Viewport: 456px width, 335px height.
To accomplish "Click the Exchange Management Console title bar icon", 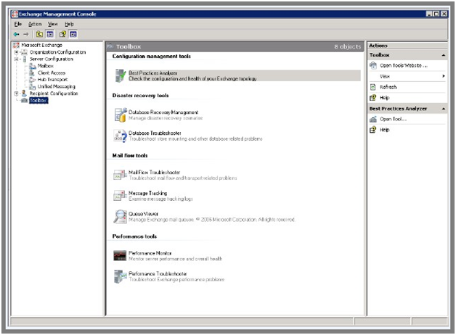I will tap(15, 14).
